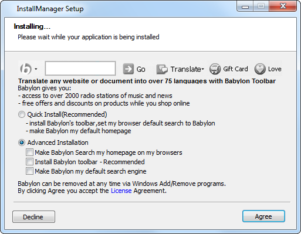Image resolution: width=301 pixels, height=234 pixels.
Task: Select Quick Install (Recommended) radio button
Action: pos(22,114)
